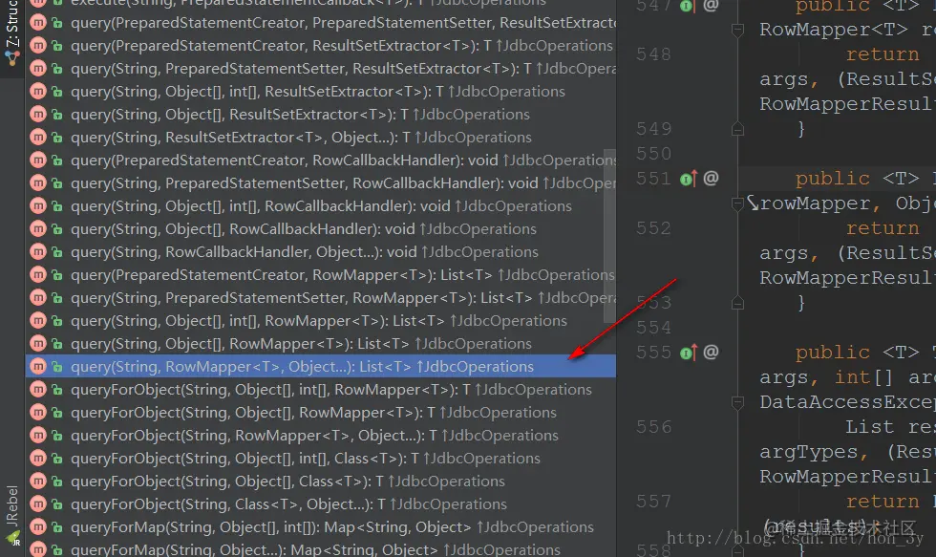Select query(String, Object[], int[], RowCallbackHandler) row
Image resolution: width=936 pixels, height=557 pixels.
coord(321,206)
